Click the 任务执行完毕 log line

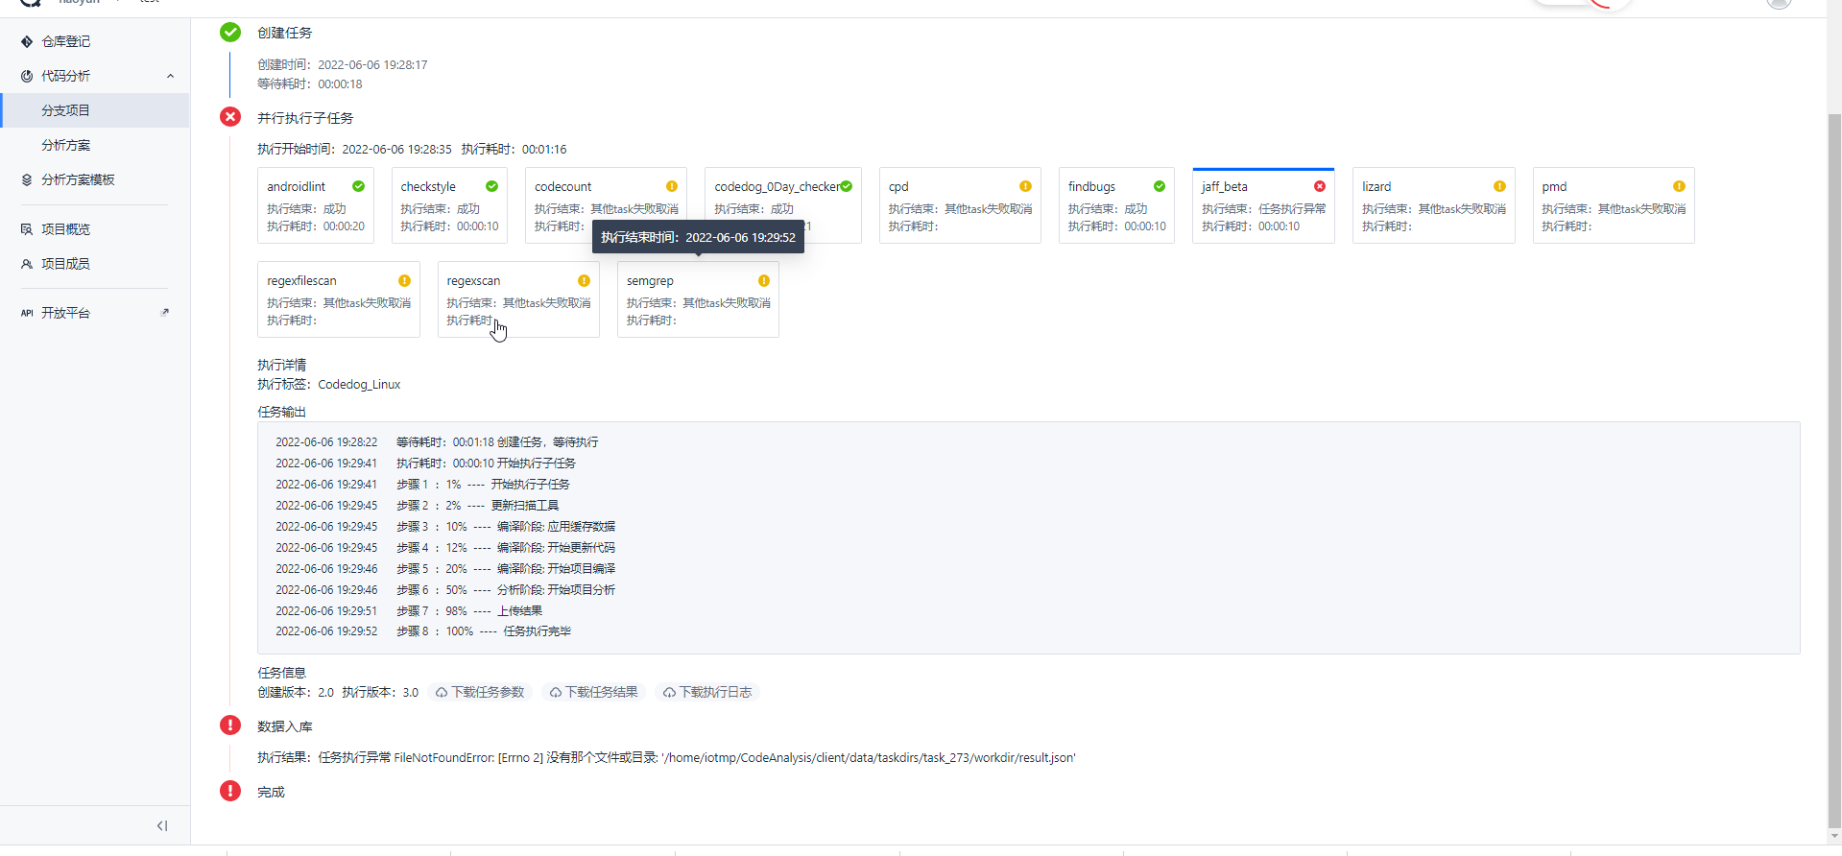423,631
